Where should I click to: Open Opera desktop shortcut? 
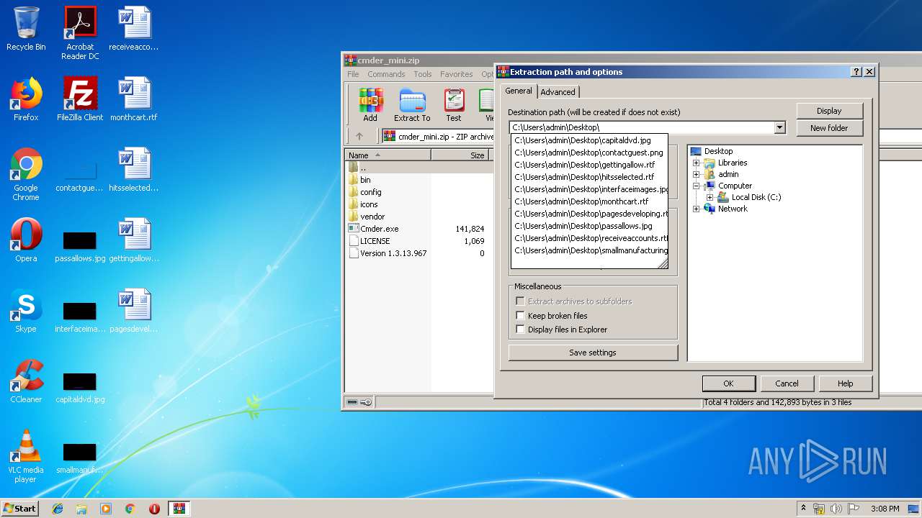[26, 240]
